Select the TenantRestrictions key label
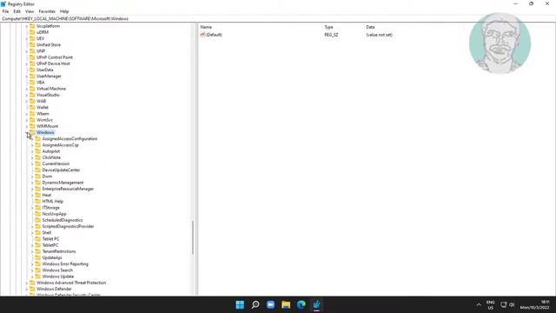 click(59, 251)
